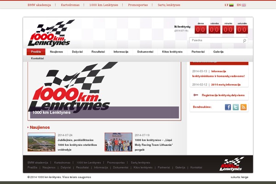Open the Naujienos menu item
276x184 pixels.
coord(56,52)
